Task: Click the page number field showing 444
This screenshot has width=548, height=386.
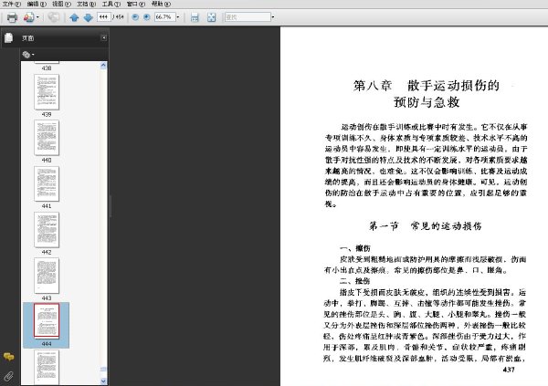Action: click(104, 16)
